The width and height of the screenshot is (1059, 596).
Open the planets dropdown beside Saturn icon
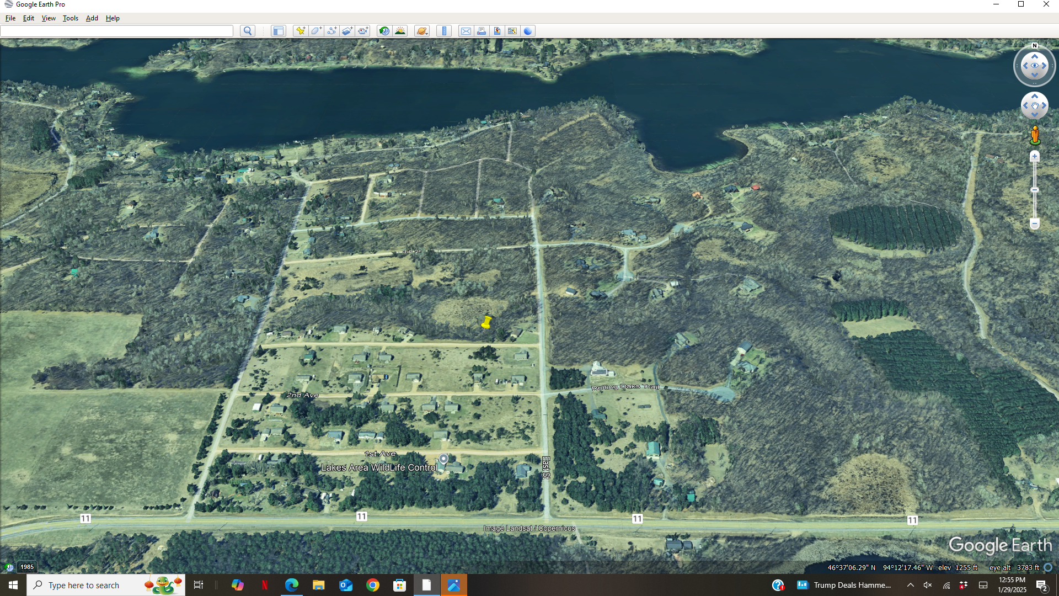pyautogui.click(x=426, y=34)
